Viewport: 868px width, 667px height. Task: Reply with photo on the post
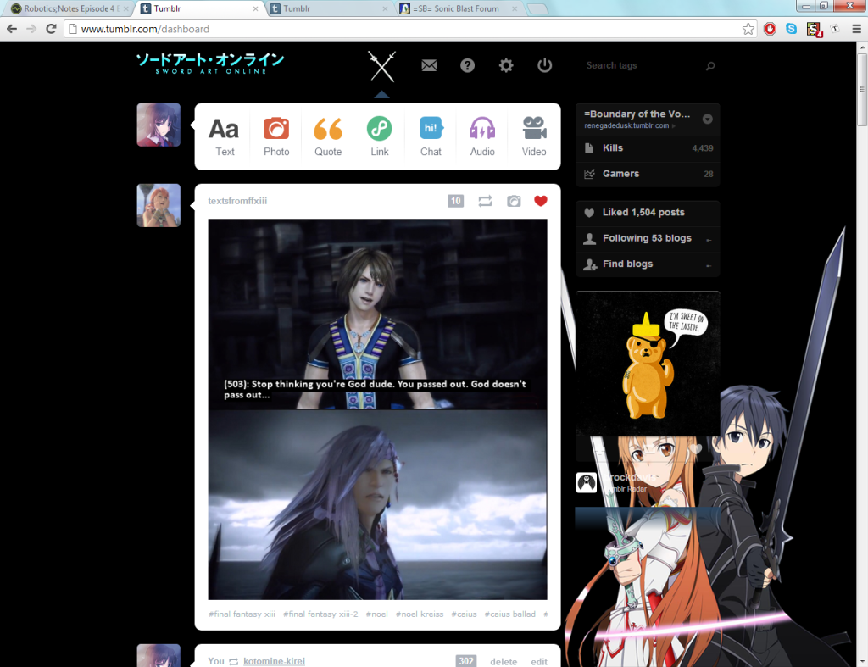tap(513, 201)
